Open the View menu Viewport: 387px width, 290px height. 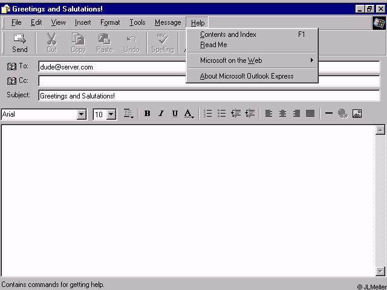58,22
